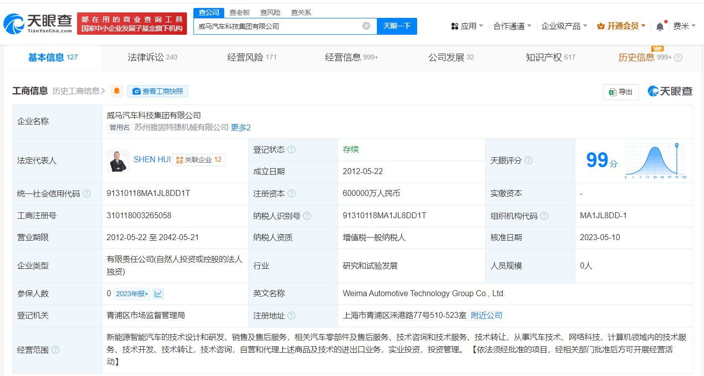Click help icon next to 天眼评分
The width and height of the screenshot is (704, 376).
[528, 161]
